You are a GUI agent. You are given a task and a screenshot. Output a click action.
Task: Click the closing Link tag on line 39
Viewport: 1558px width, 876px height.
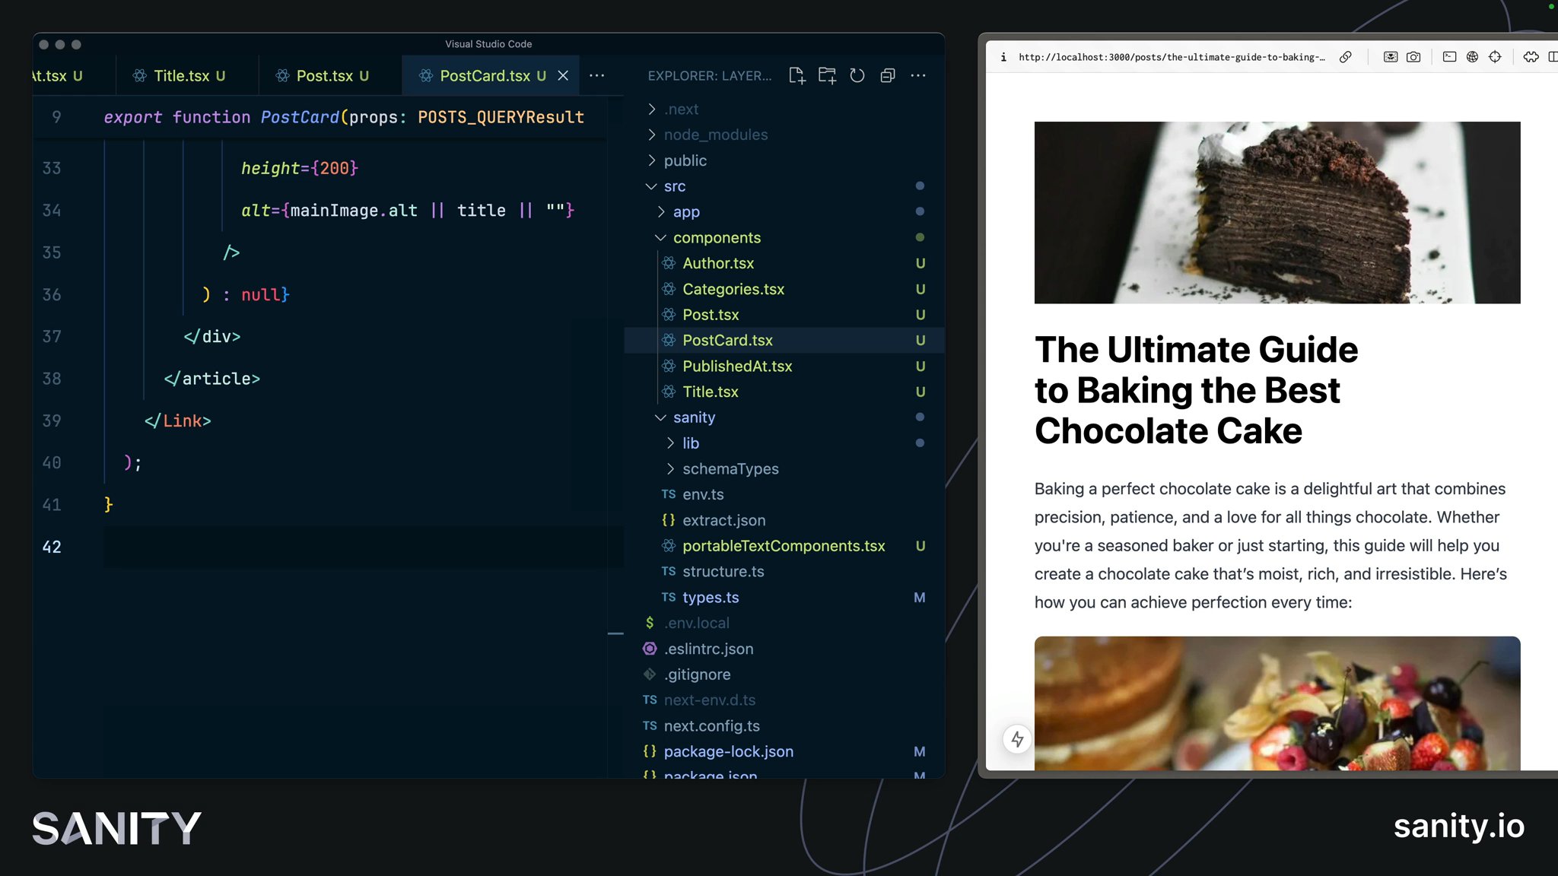point(177,421)
